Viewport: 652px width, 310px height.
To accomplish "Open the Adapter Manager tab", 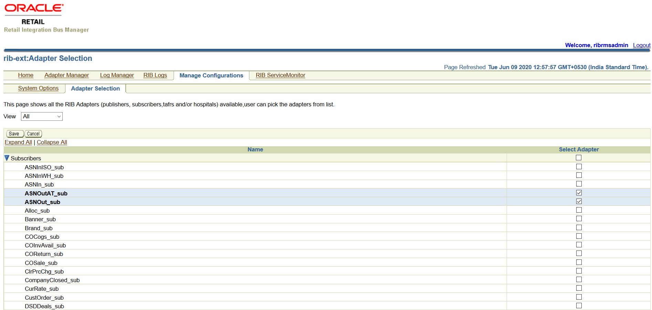I will (66, 75).
